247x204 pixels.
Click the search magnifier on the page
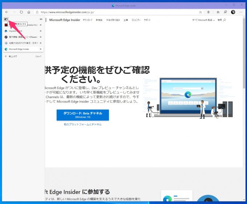(x=224, y=20)
